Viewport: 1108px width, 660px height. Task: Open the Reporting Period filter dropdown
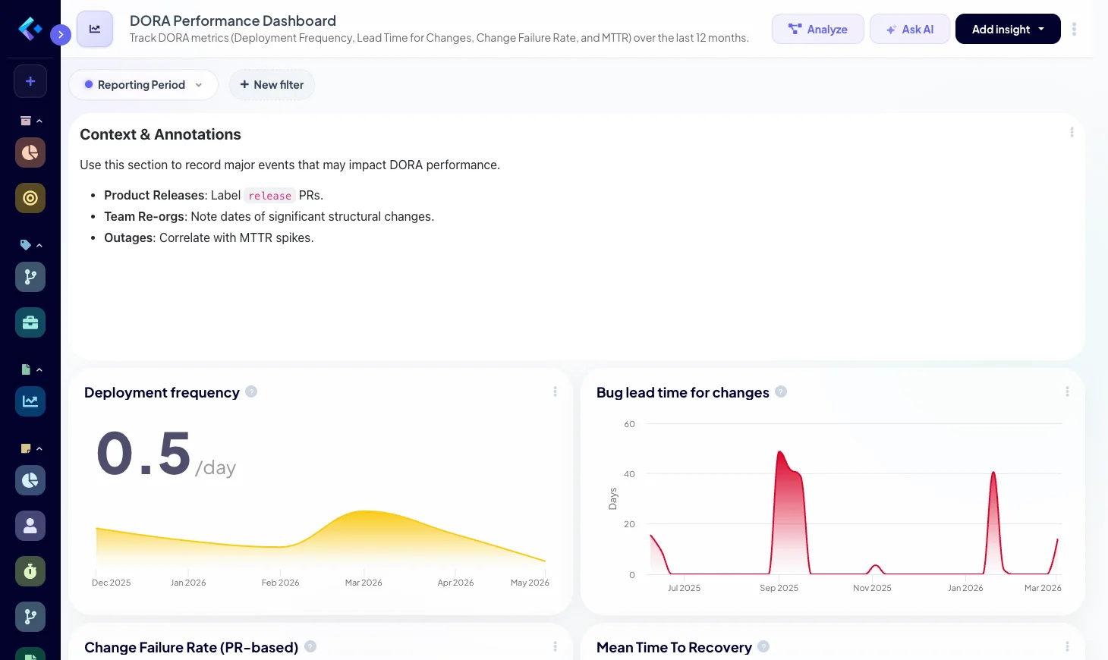[143, 85]
